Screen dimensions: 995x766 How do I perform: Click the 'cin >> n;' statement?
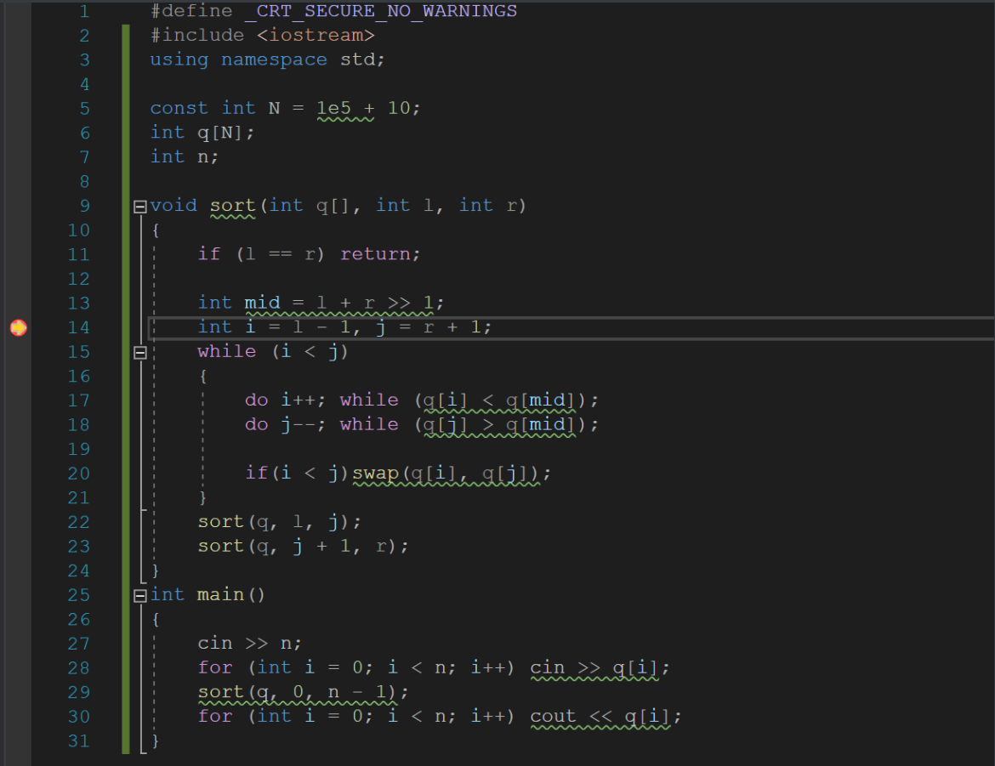(249, 644)
